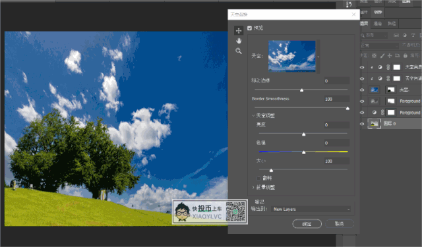The height and width of the screenshot is (247, 422).
Task: Click the blue-yellow Temperature slider handle
Action: 303,152
